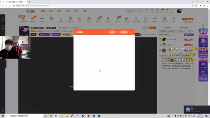Open the 直播 nav item
This screenshot has height=118, width=210.
[x=51, y=11]
